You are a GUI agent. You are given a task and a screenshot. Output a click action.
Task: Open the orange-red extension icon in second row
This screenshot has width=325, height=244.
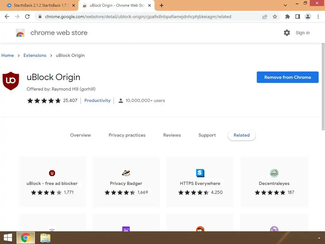click(200, 229)
